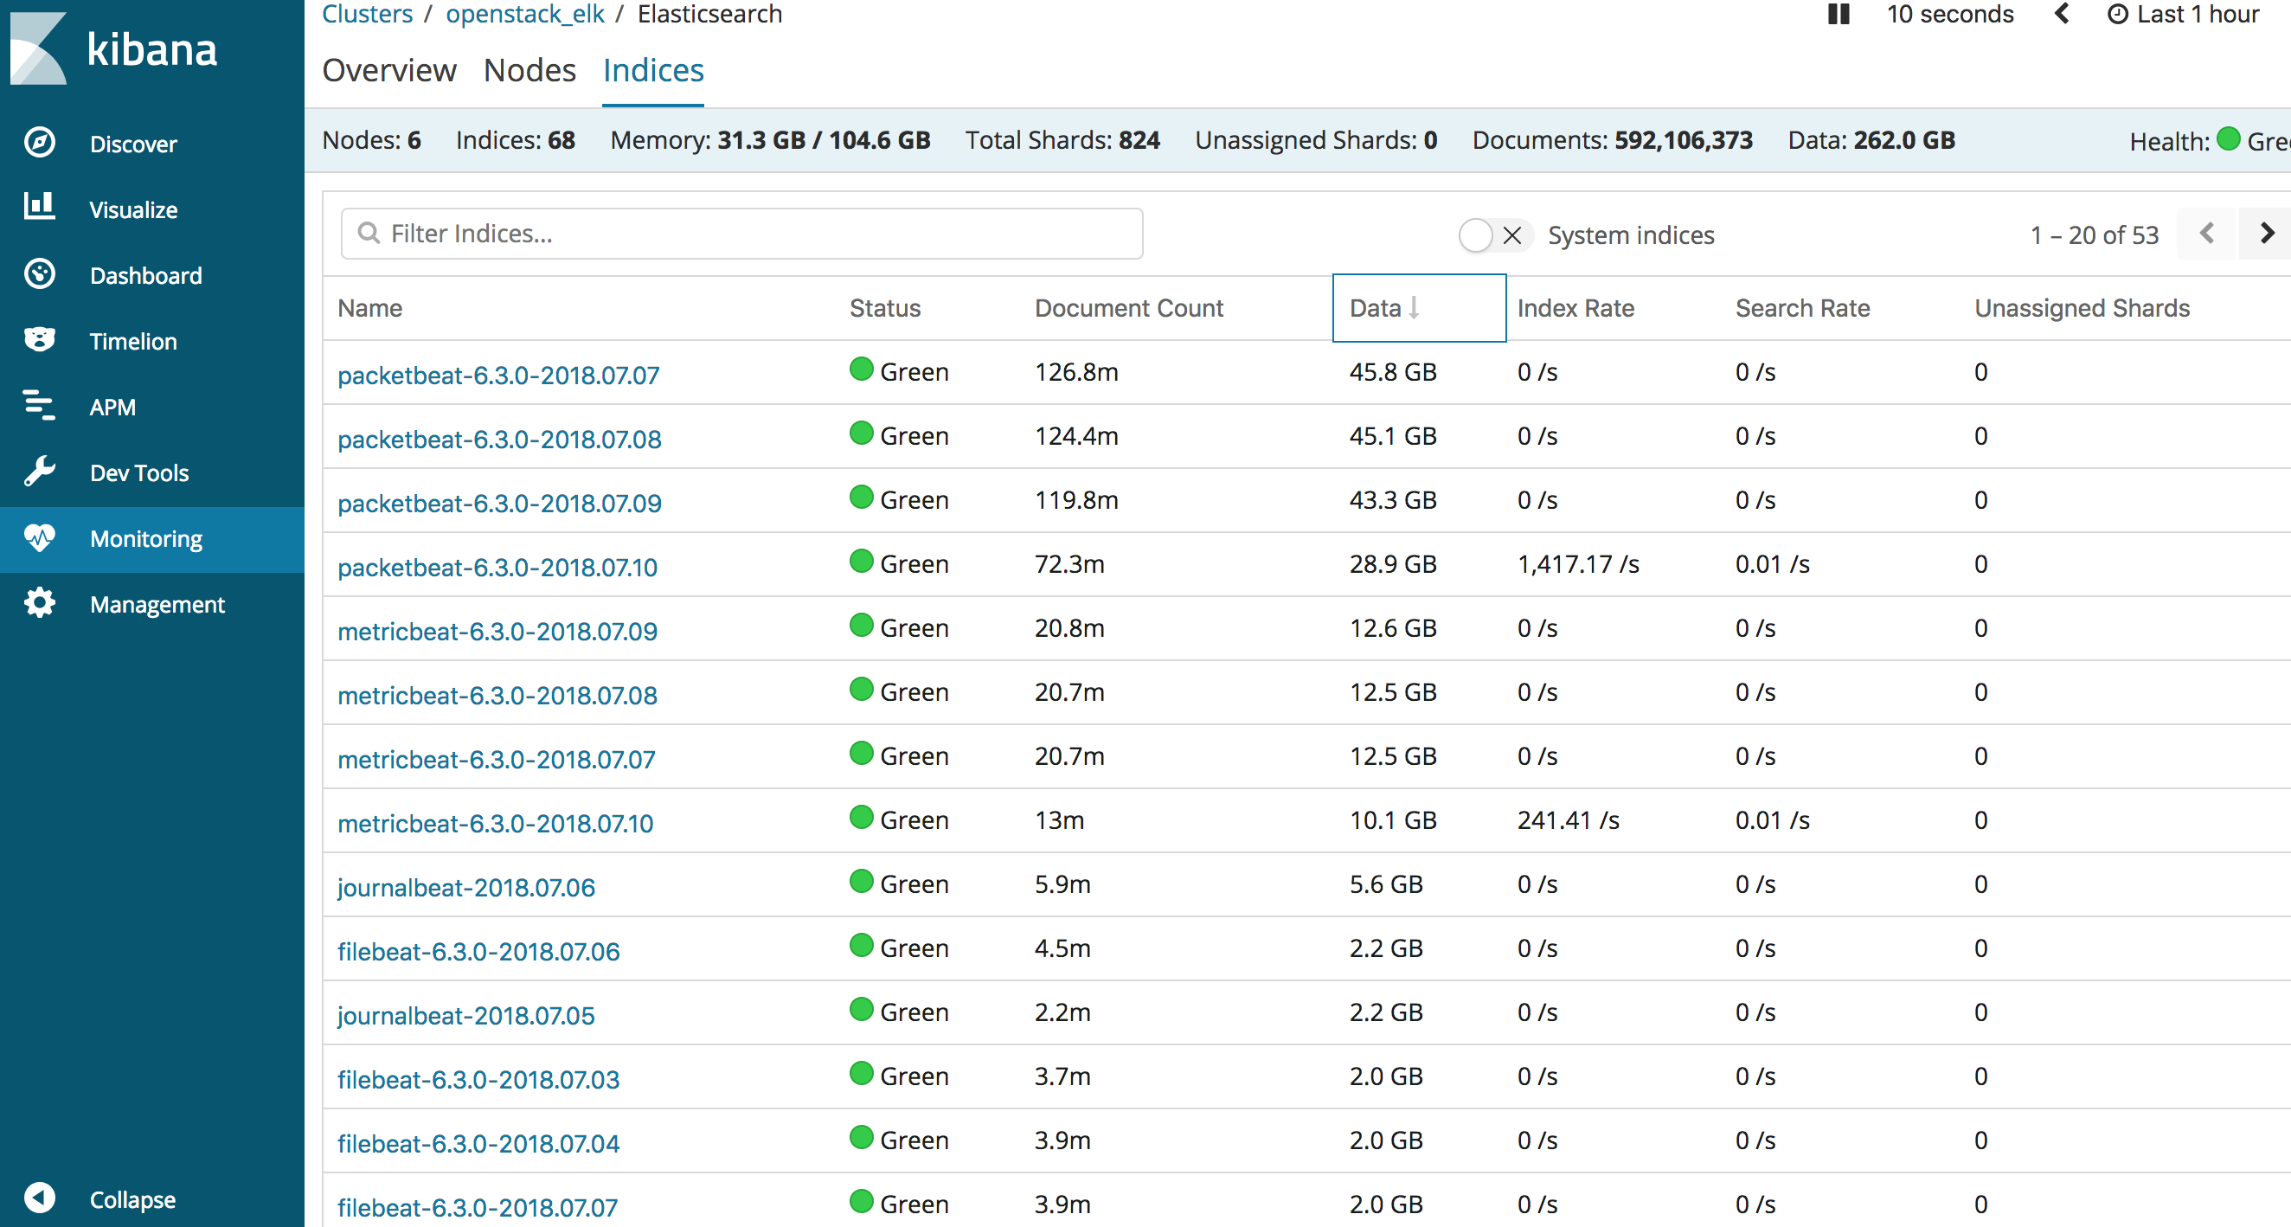Screen dimensions: 2291x1227
Task: Open index journalbeat-2018.07.06
Action: pos(466,887)
